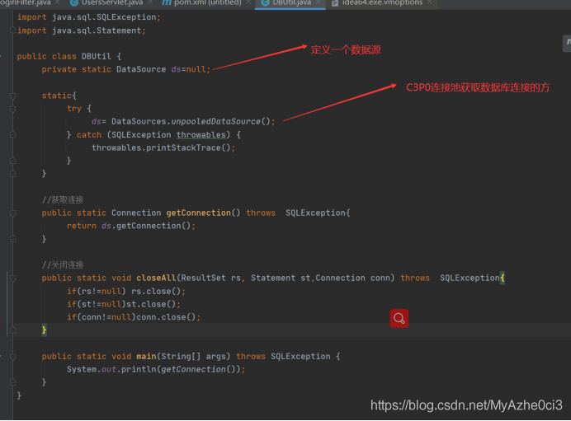Close the DBUtil.java tab
This screenshot has width=571, height=421.
pyautogui.click(x=319, y=2)
